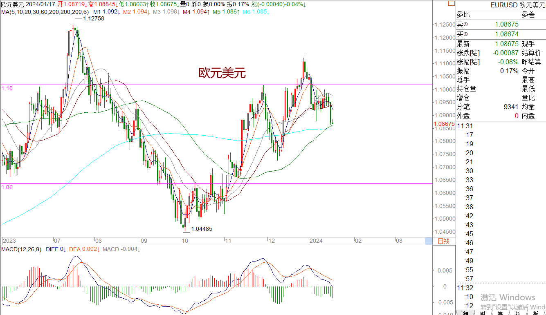Image resolution: width=546 pixels, height=315 pixels.
Task: Click the 结算价 label
Action: (532, 53)
